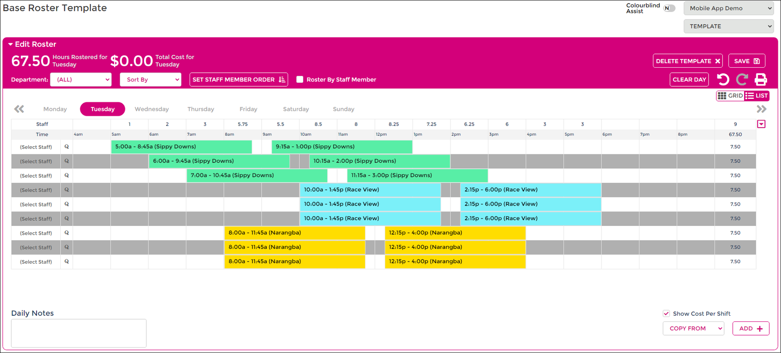Switch to Grid view
Screen dimensions: 781x353
click(730, 96)
